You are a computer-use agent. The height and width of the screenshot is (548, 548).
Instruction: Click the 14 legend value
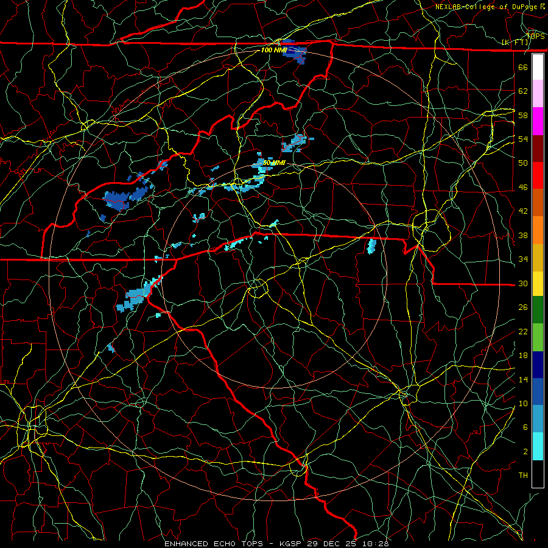coord(523,379)
